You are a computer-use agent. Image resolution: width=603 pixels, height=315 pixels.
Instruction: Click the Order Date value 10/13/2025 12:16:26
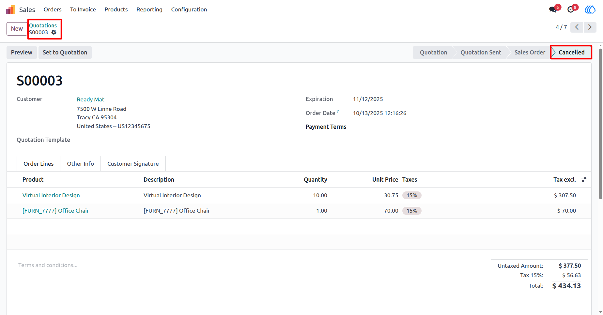[x=379, y=113]
